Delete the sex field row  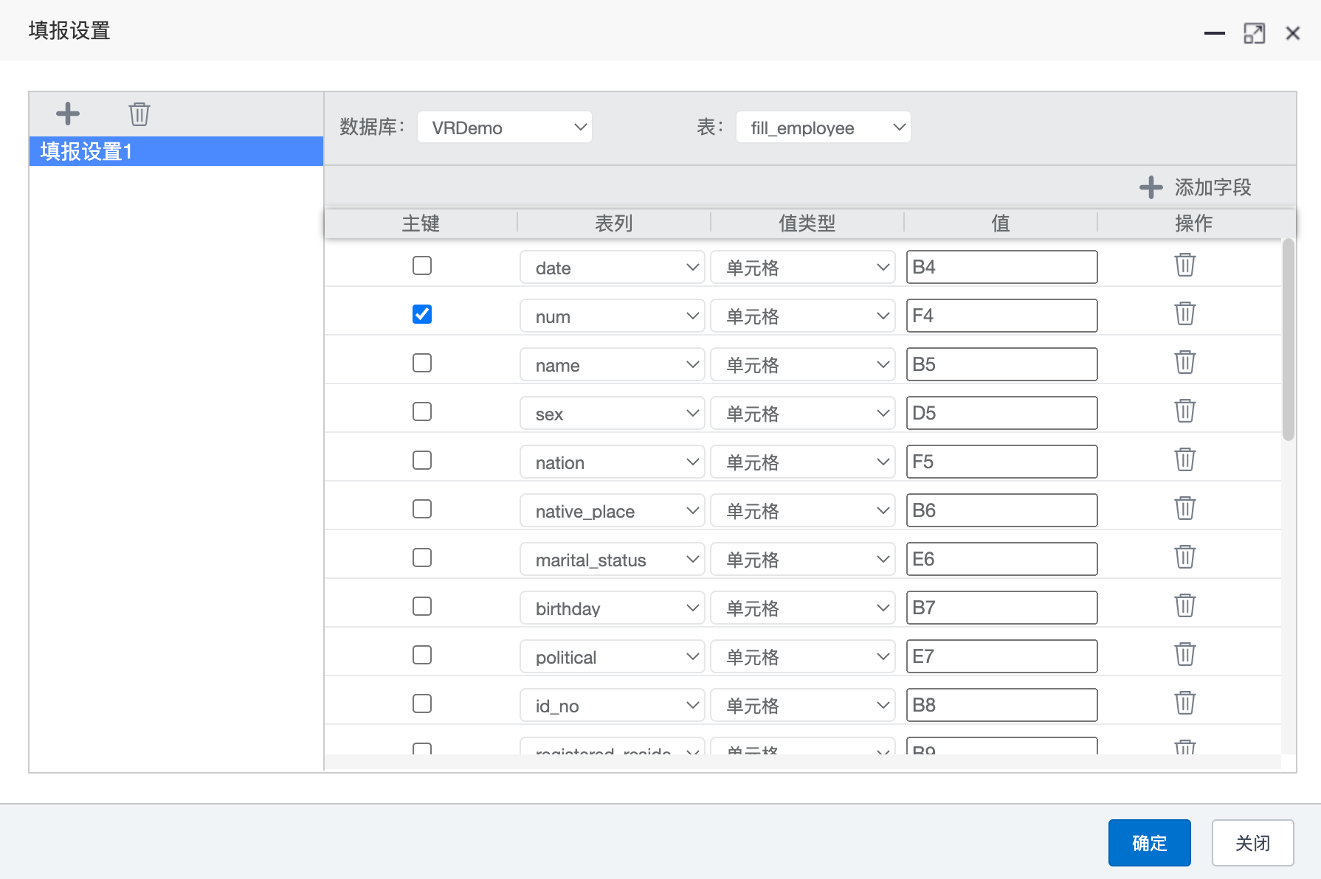coord(1185,411)
